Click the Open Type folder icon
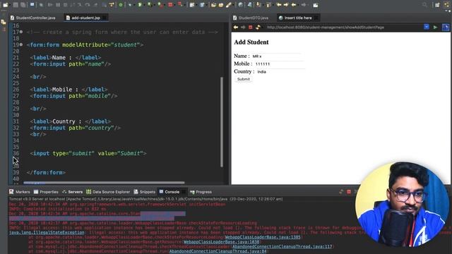The width and height of the screenshot is (452, 254). [x=213, y=5]
